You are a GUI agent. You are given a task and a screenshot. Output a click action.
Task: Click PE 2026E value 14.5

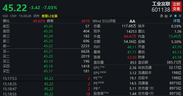tap(133, 83)
